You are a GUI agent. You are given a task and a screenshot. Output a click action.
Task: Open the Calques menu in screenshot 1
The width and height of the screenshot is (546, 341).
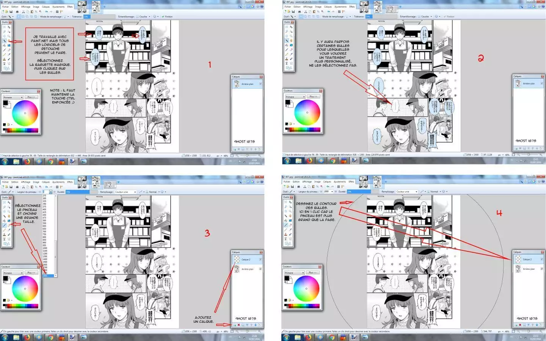click(45, 7)
